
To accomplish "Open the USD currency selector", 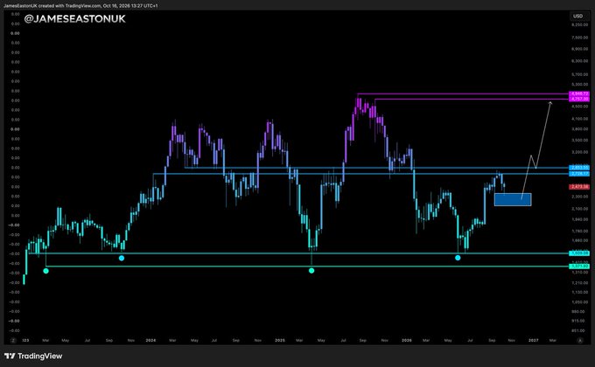I will pyautogui.click(x=577, y=16).
